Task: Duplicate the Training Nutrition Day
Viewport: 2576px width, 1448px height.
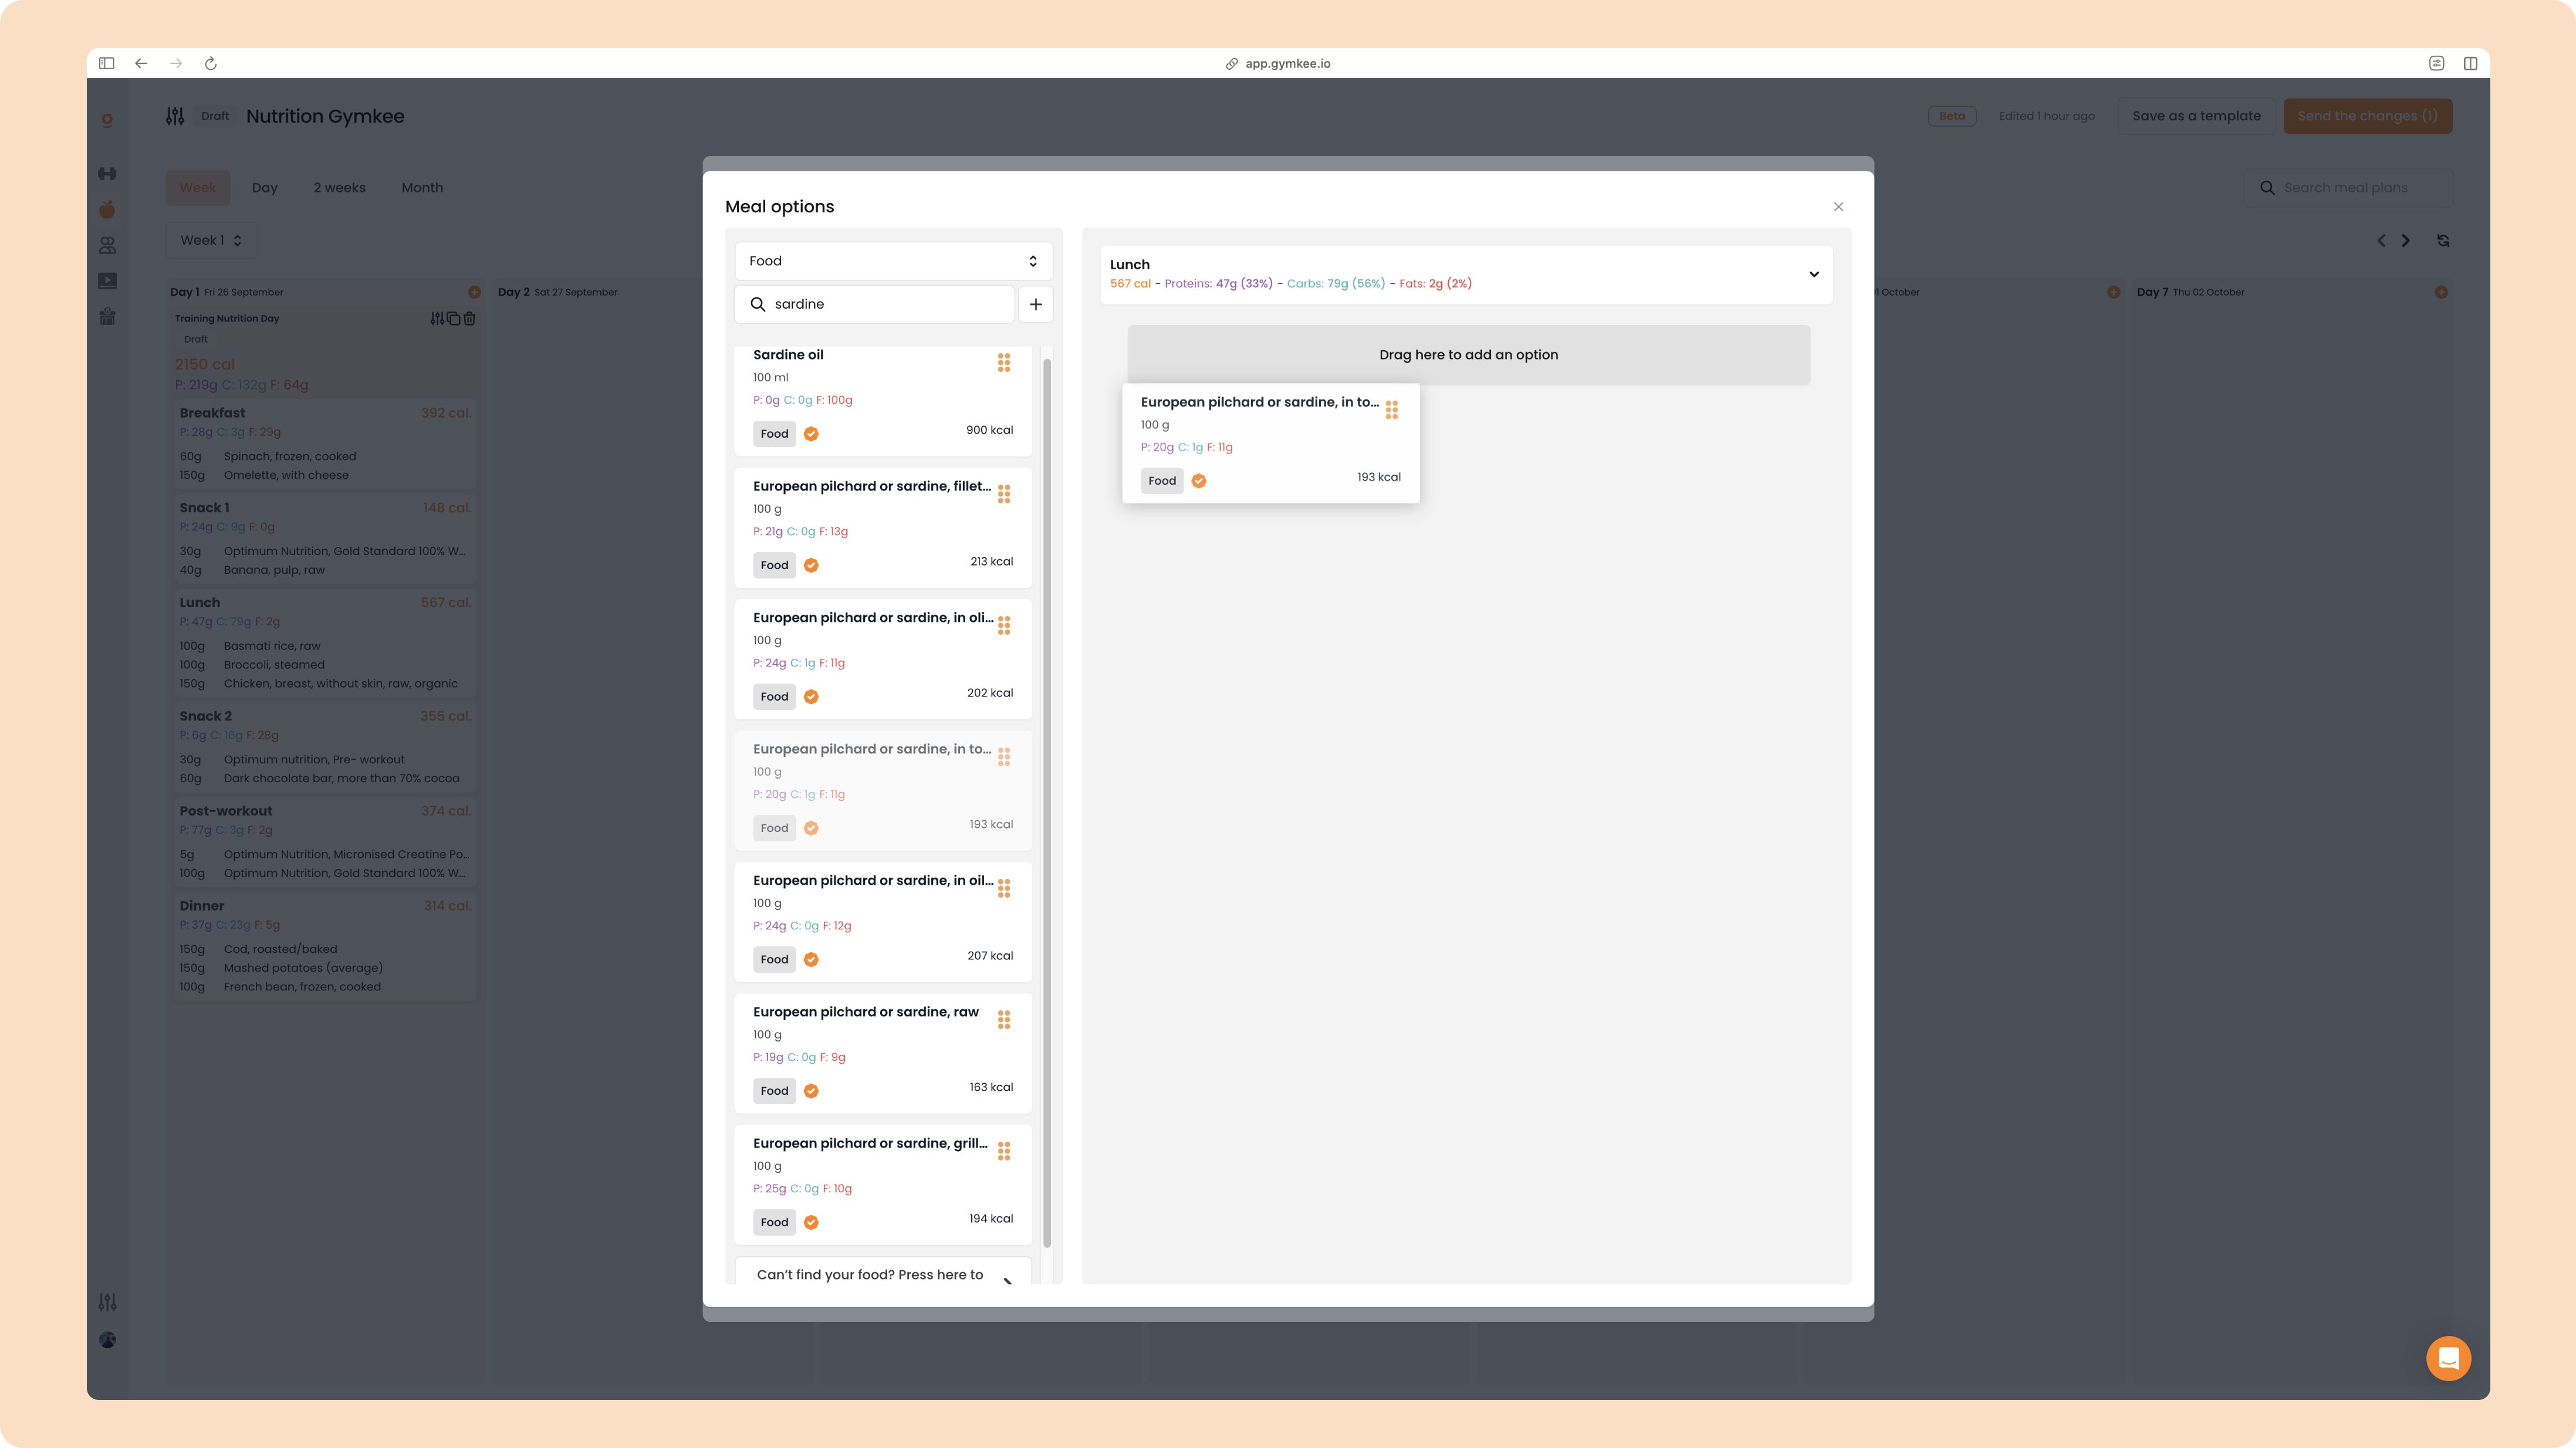Action: point(453,318)
